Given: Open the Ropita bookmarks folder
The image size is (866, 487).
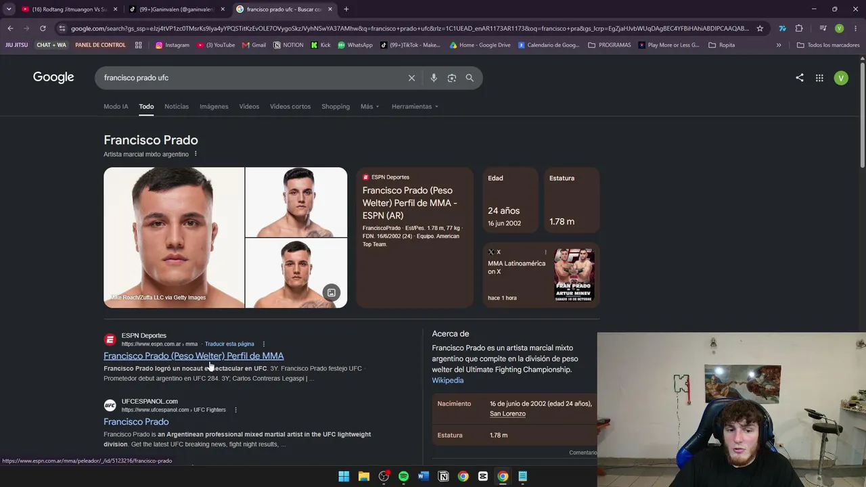Looking at the screenshot, I should [722, 45].
